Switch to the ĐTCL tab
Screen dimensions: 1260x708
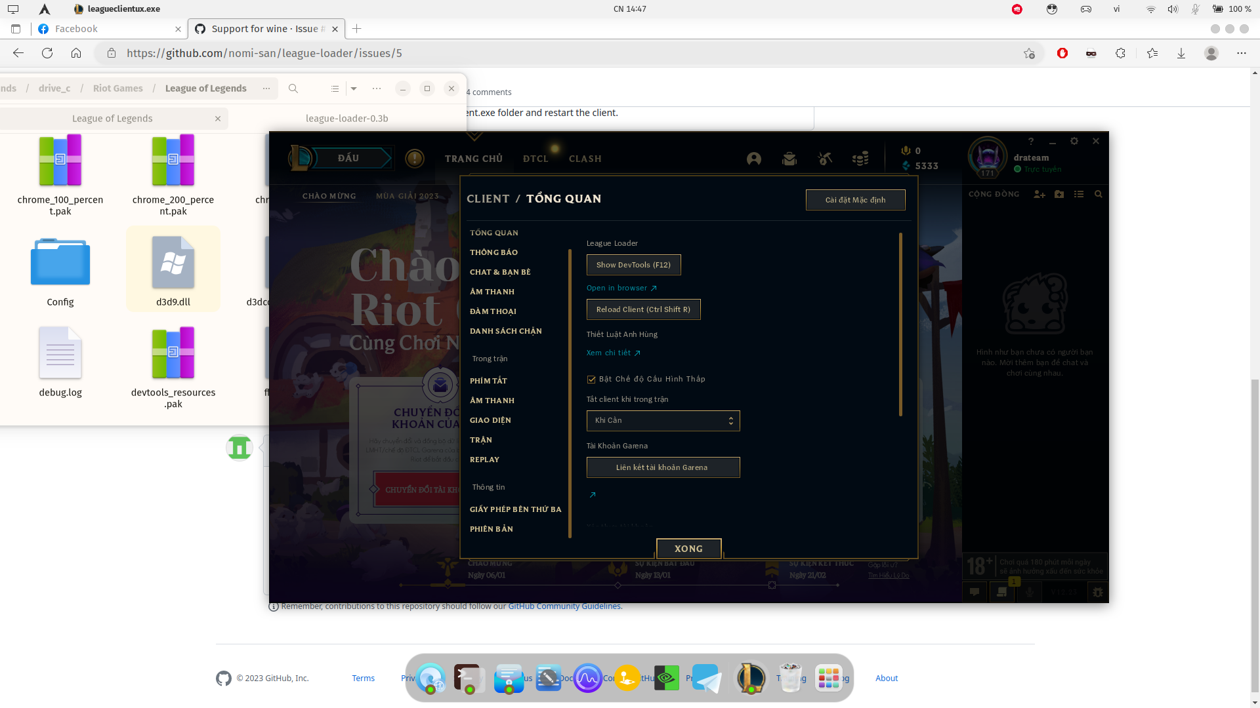(535, 159)
